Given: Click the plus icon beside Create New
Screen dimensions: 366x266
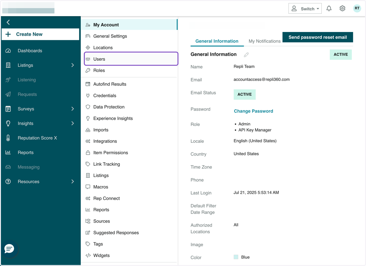Looking at the screenshot, I should 8,34.
